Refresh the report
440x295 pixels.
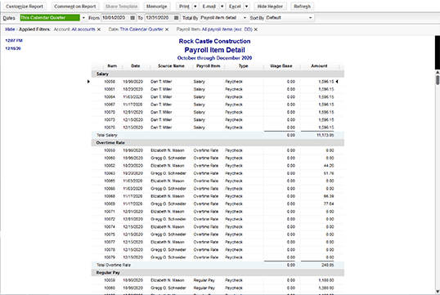pos(302,7)
